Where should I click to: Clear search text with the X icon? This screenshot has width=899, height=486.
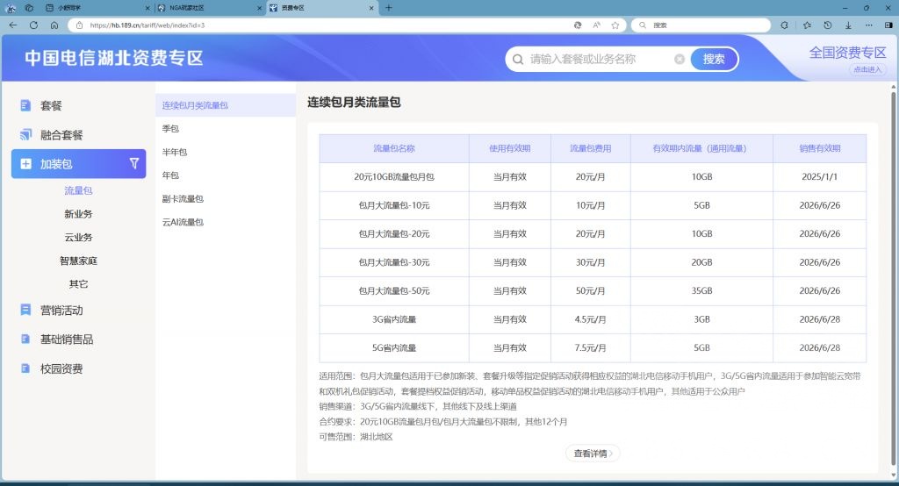680,60
